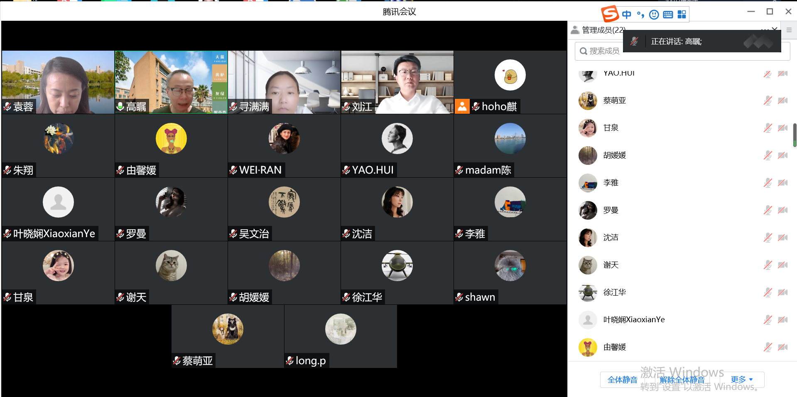Click muted mic icon in speaking banner
Image resolution: width=797 pixels, height=397 pixels.
point(634,41)
